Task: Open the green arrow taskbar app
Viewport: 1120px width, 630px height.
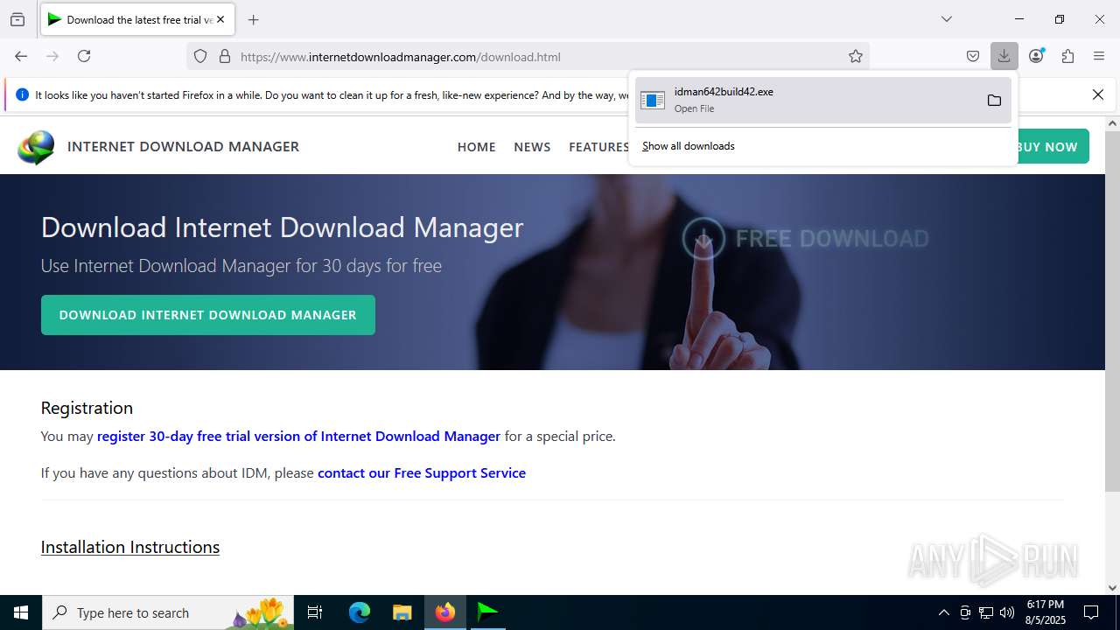Action: [487, 612]
